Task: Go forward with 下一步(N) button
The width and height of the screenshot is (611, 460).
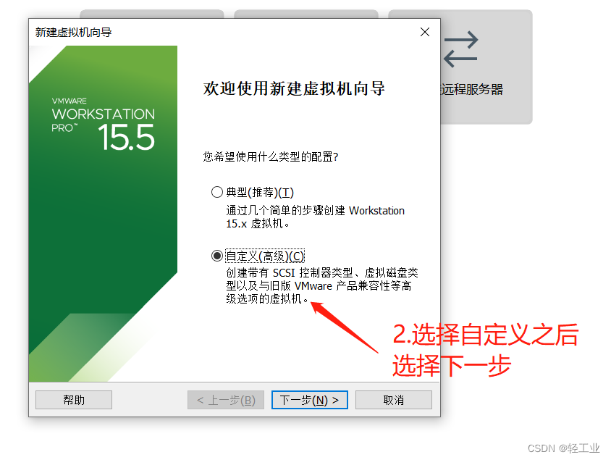Action: point(309,400)
